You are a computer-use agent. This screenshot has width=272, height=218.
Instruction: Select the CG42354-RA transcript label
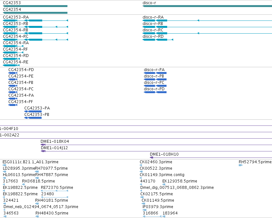coord(16,43)
